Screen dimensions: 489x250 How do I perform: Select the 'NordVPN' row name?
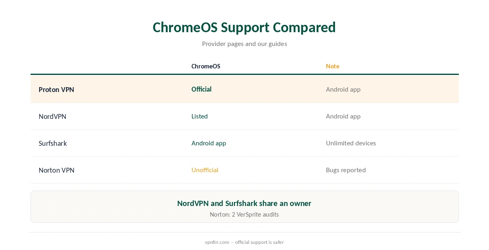53,116
